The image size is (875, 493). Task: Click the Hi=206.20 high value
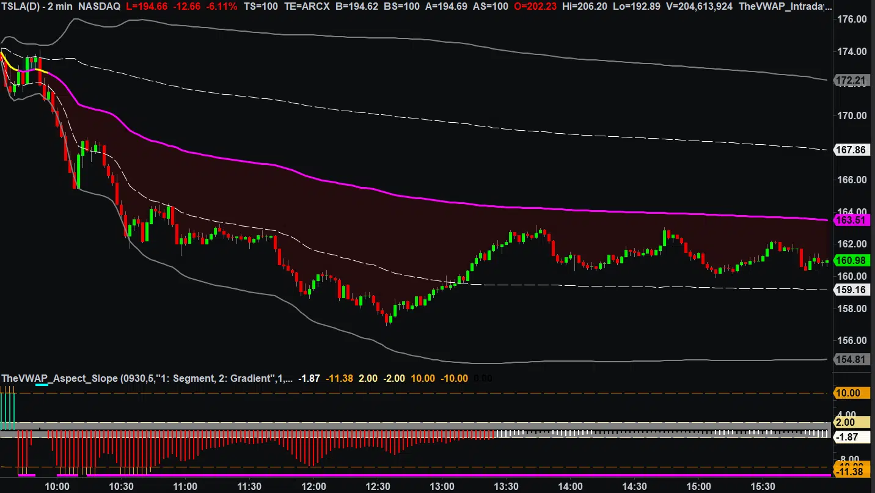(585, 7)
